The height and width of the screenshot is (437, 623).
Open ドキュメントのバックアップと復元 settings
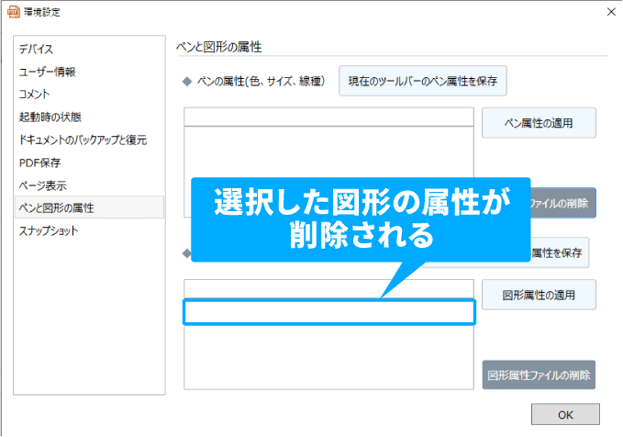[83, 140]
